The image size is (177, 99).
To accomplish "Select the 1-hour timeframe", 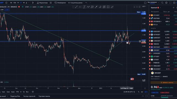I will pyautogui.click(x=18, y=3).
